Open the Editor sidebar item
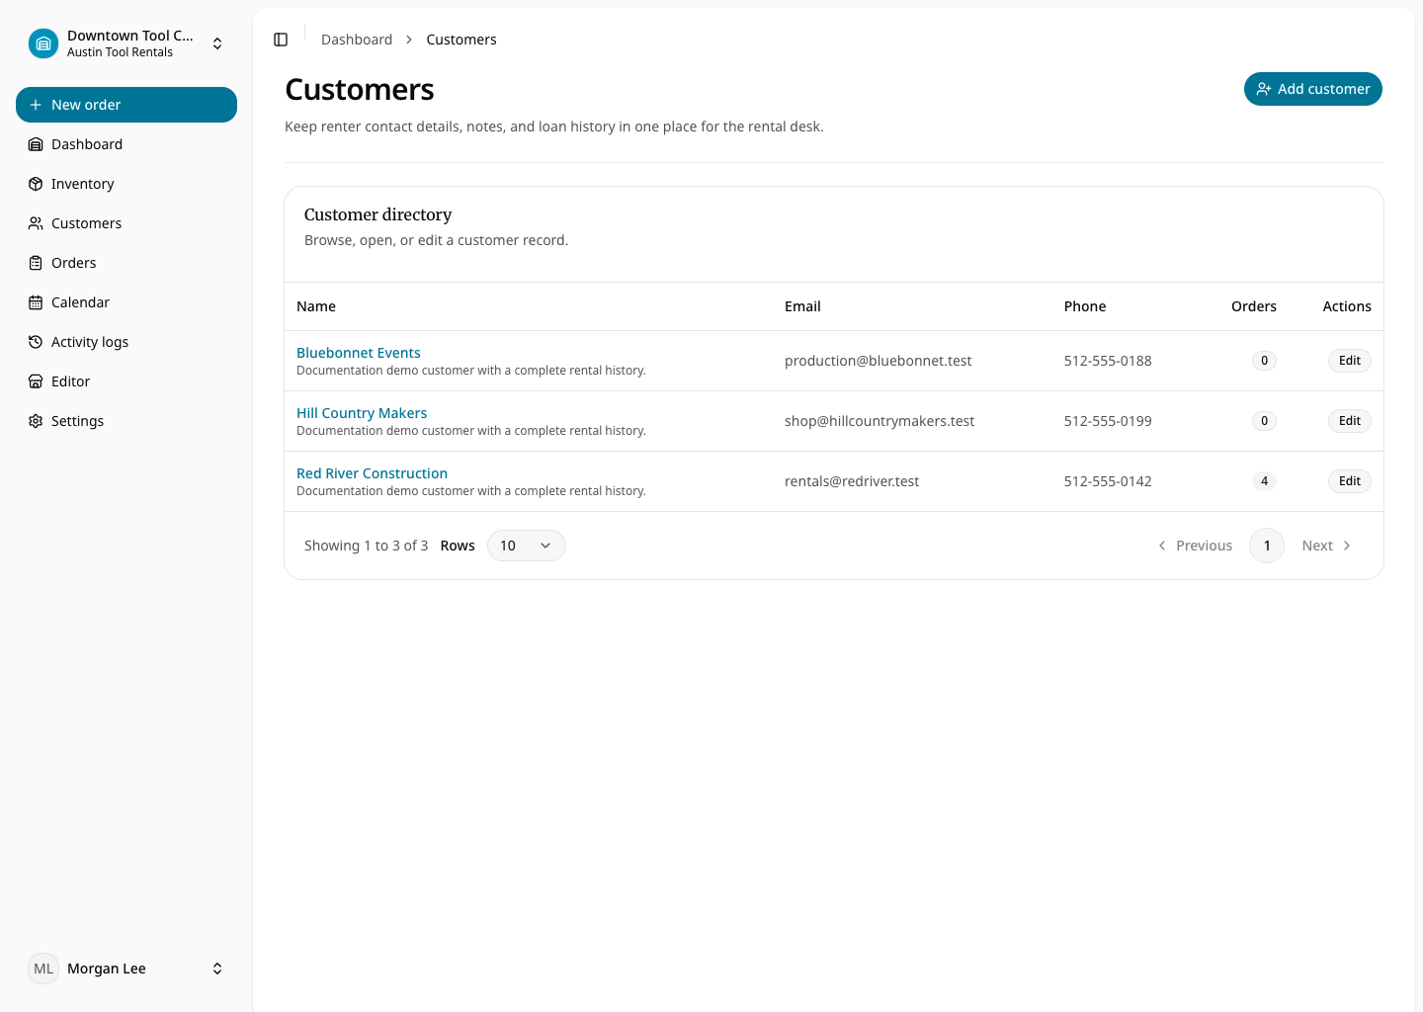 tap(126, 381)
